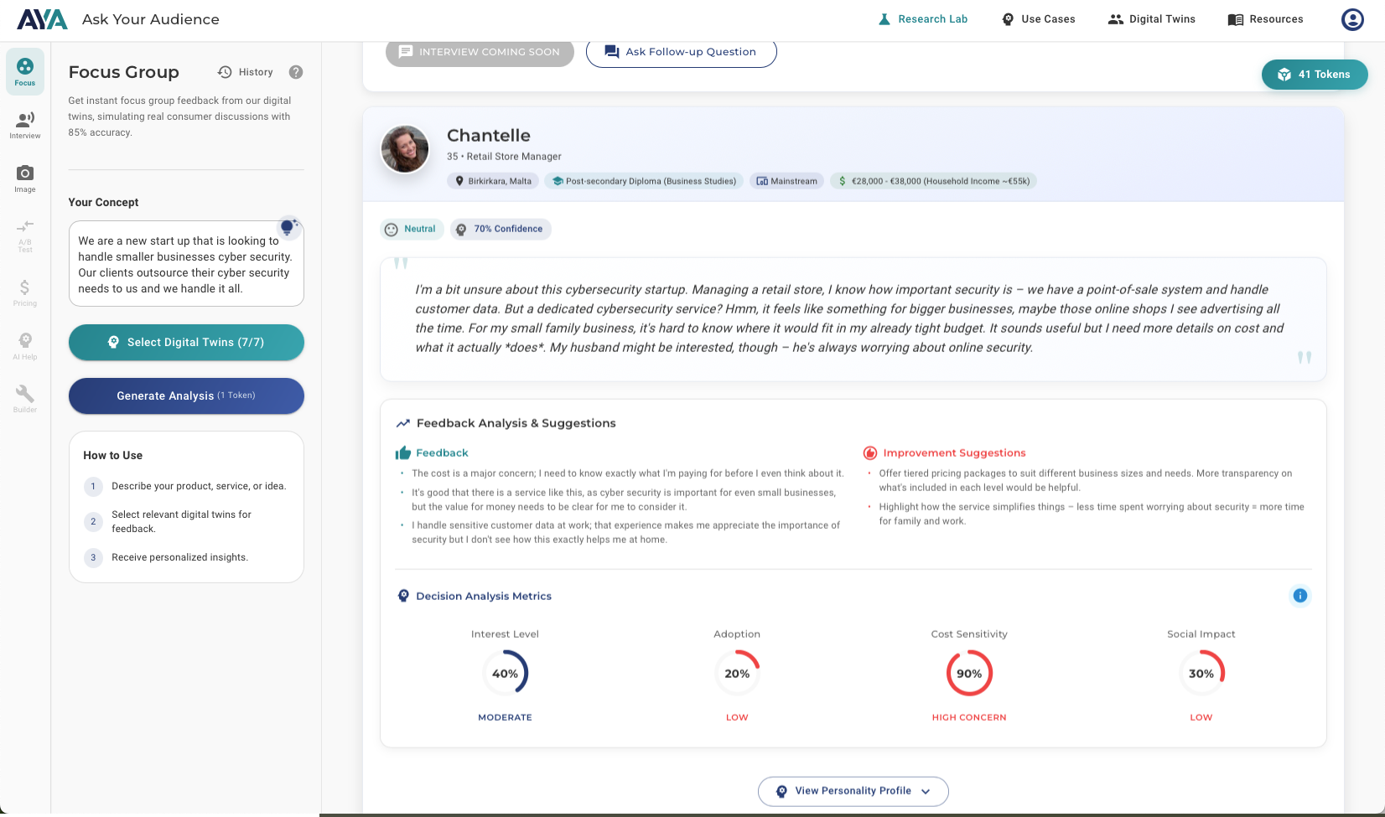
Task: Click the Post-secondary Diploma education tag
Action: point(644,181)
